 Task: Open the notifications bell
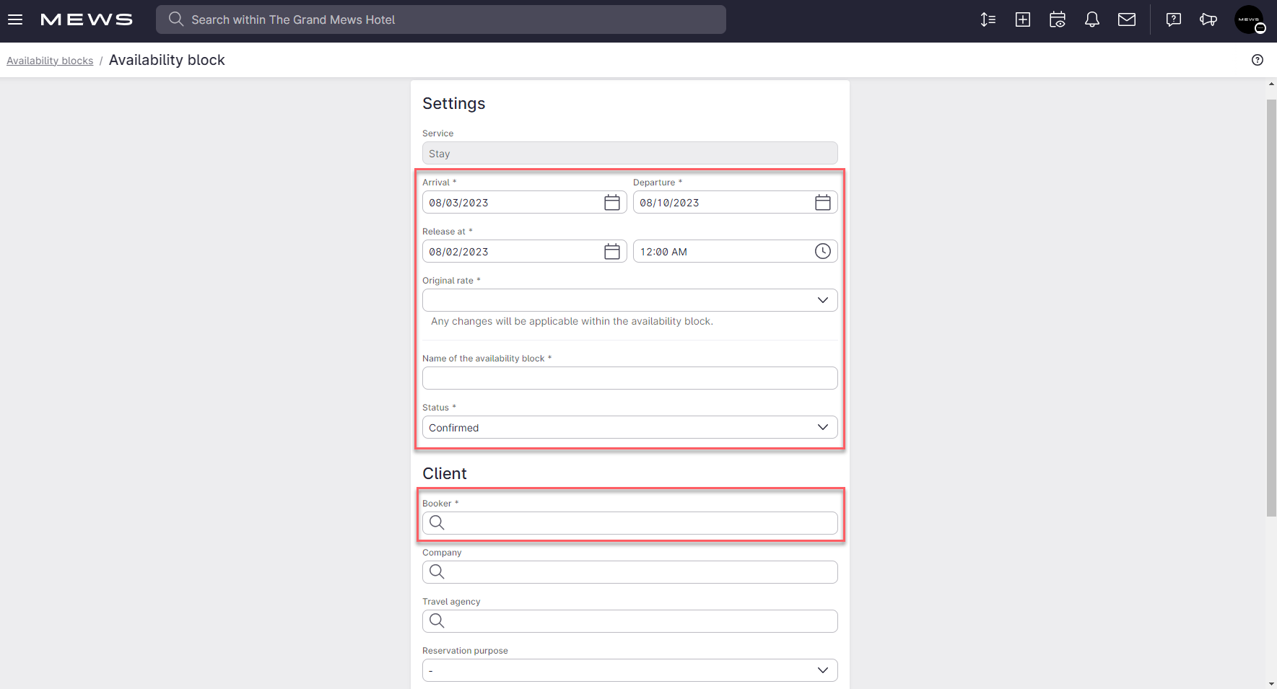click(1091, 19)
